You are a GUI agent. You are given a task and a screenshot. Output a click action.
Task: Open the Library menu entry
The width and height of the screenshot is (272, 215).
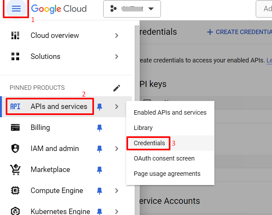point(143,128)
